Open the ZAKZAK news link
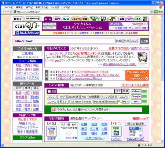 21,78
